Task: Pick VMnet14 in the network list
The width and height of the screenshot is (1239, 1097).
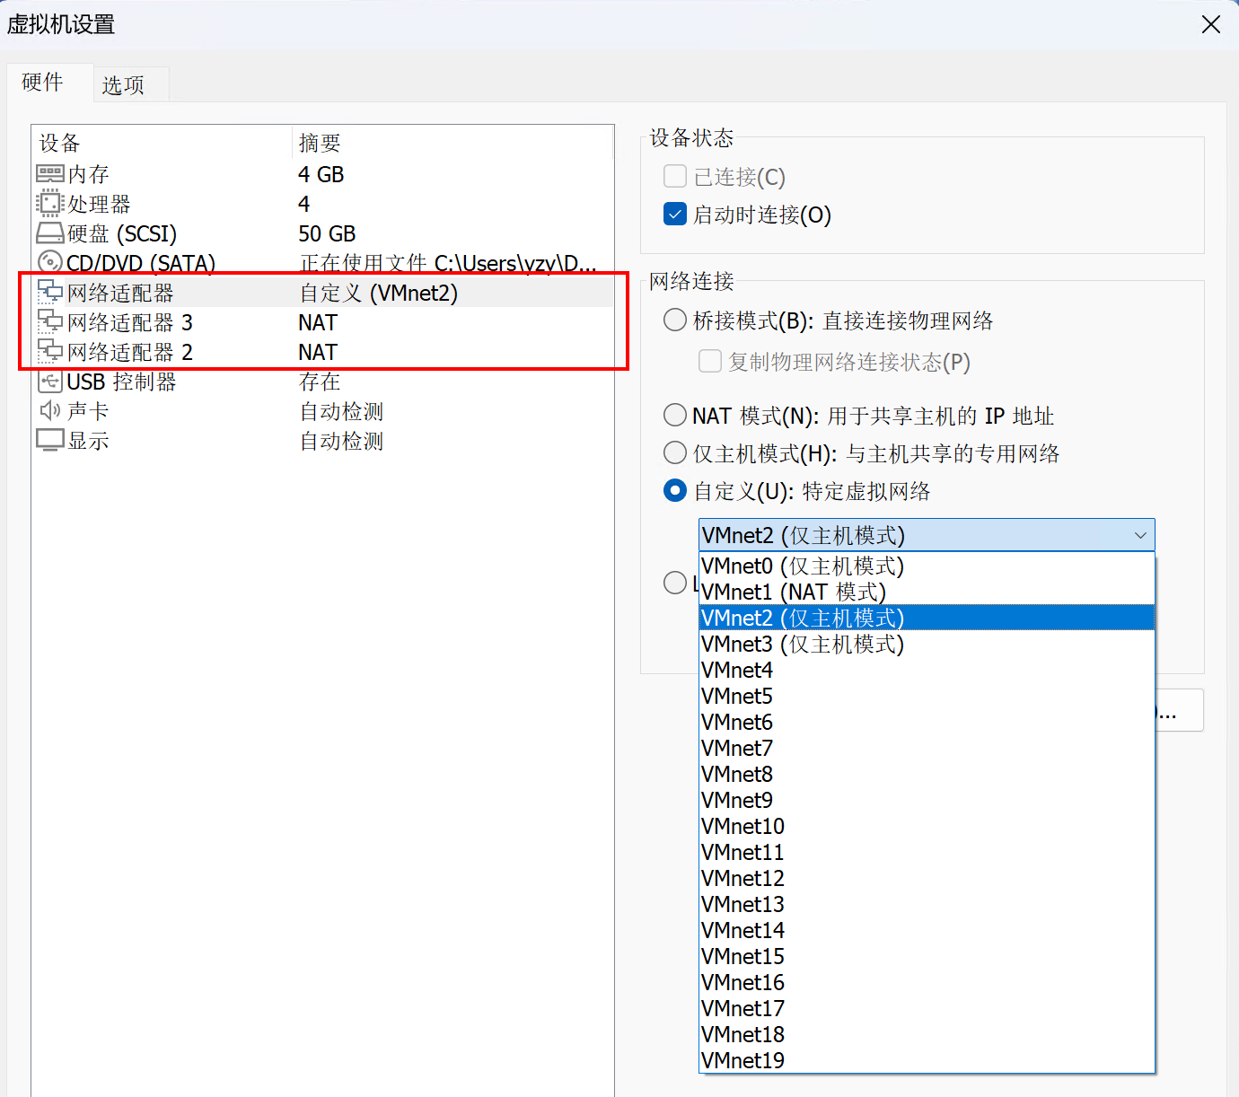Action: tap(927, 930)
